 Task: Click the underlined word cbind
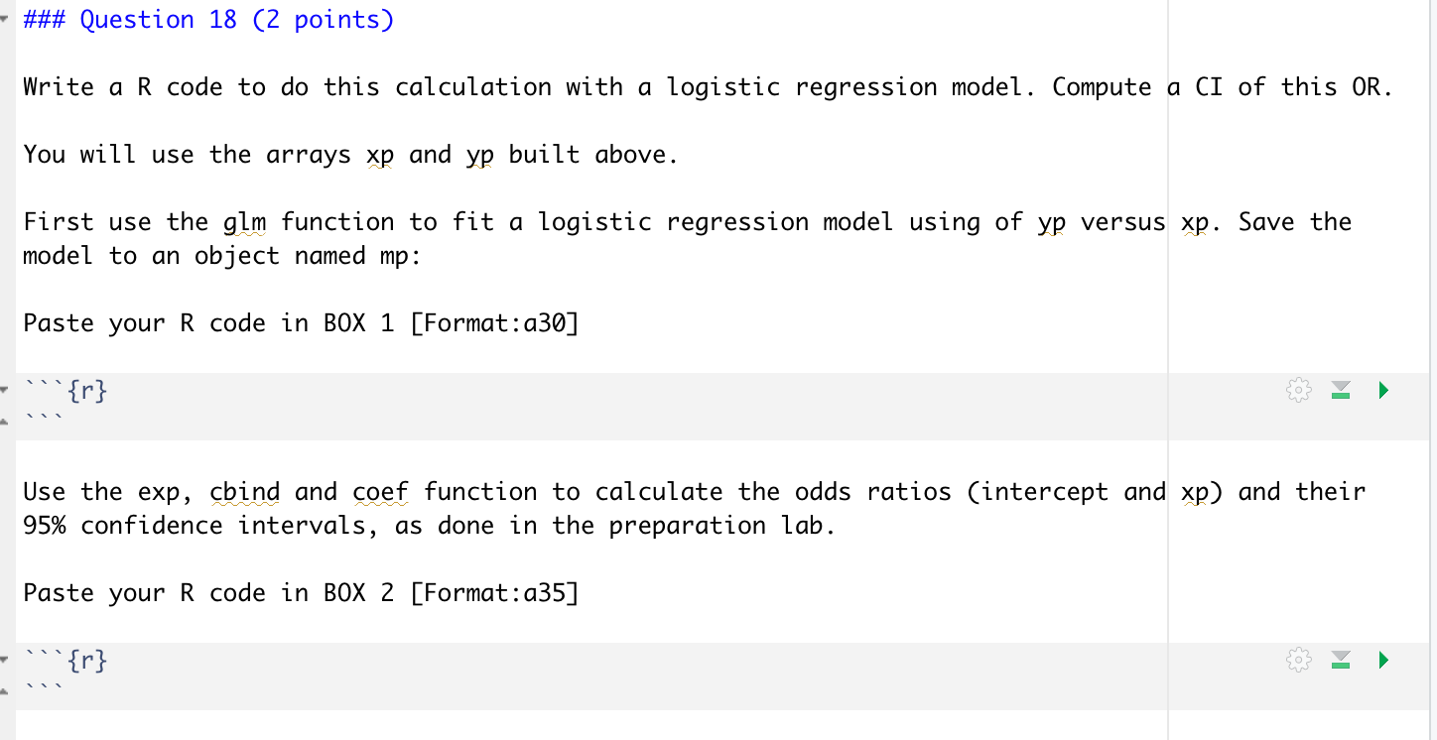coord(243,491)
